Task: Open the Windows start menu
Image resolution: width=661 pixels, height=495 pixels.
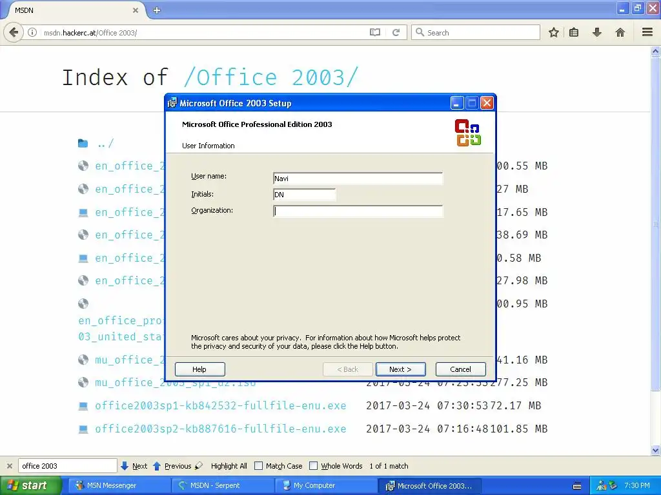Action: 31,485
